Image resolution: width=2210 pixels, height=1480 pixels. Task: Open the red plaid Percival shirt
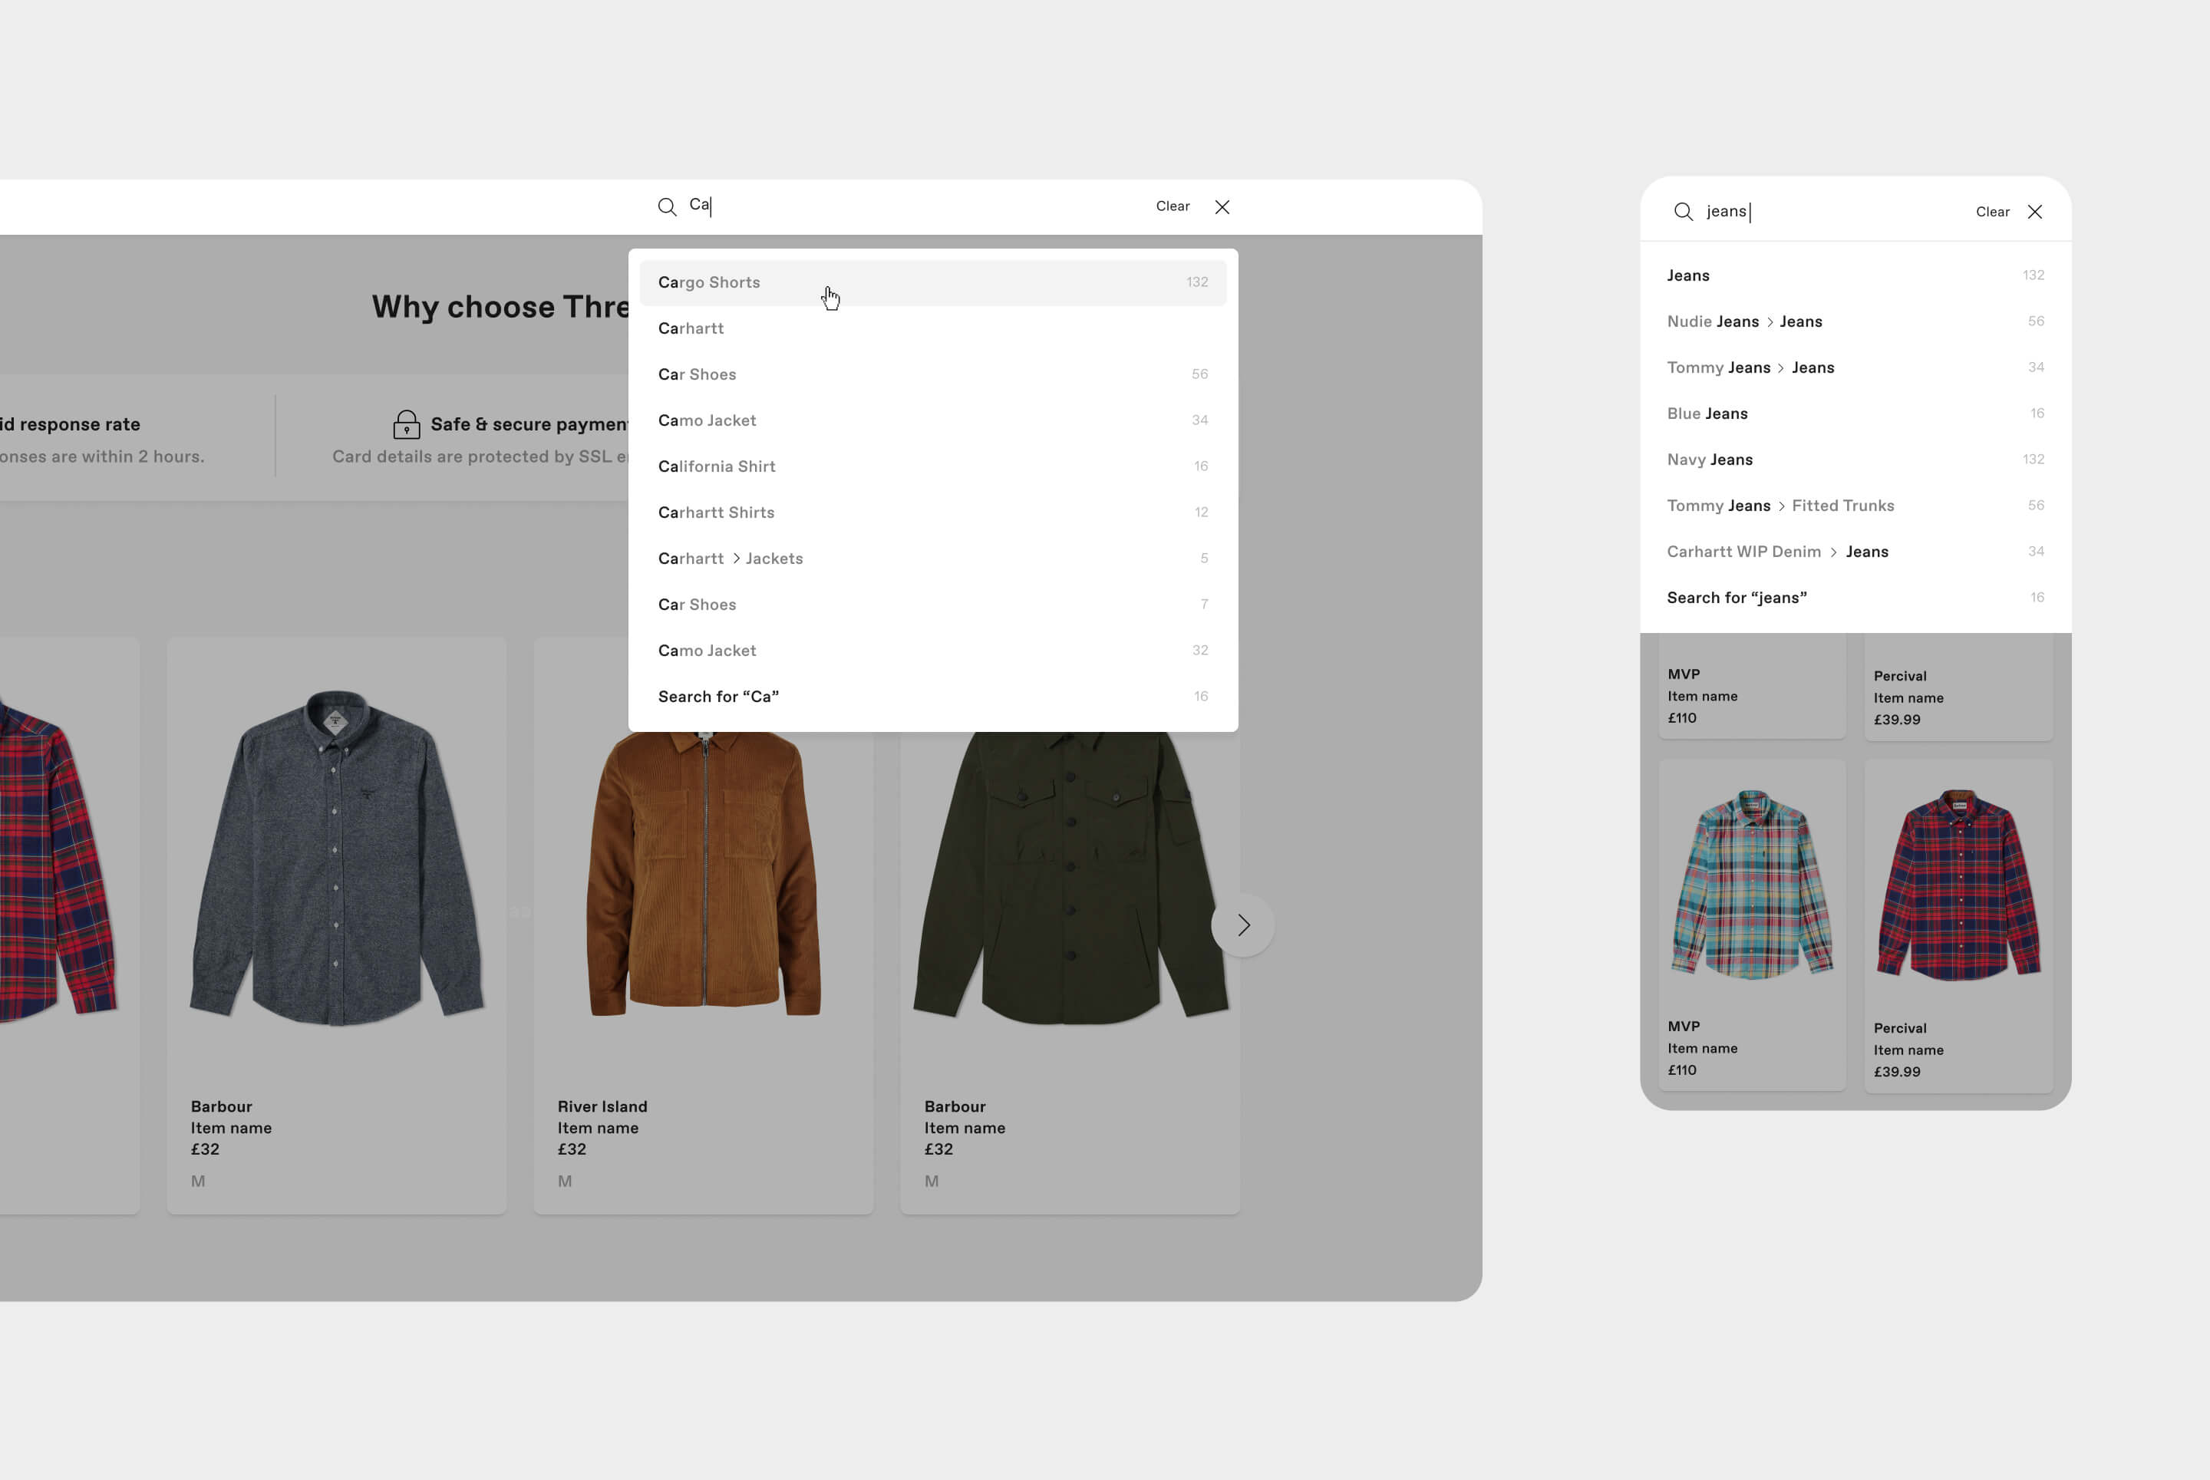1958,887
